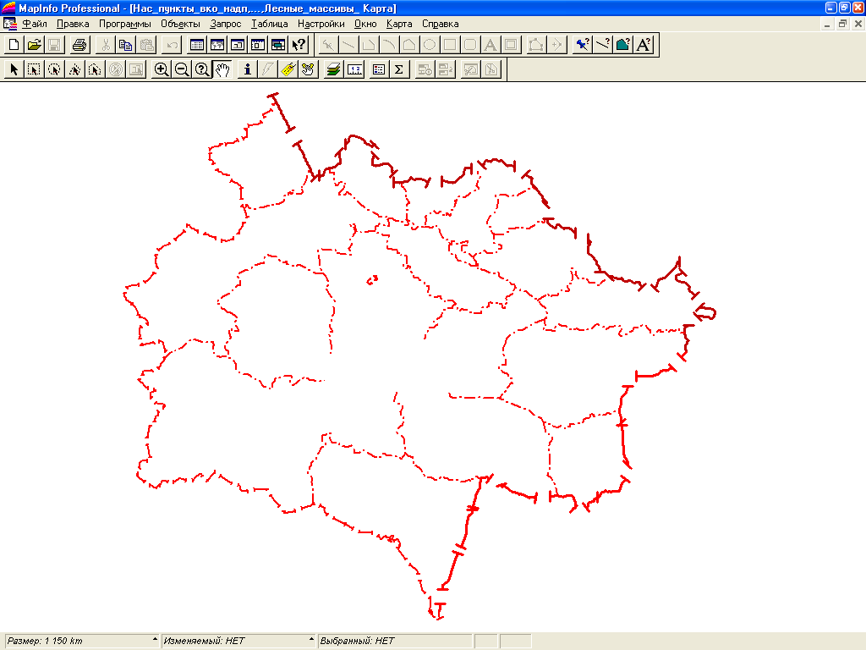Activate the Zoom-in magnifier tool
The height and width of the screenshot is (650, 866).
[161, 69]
